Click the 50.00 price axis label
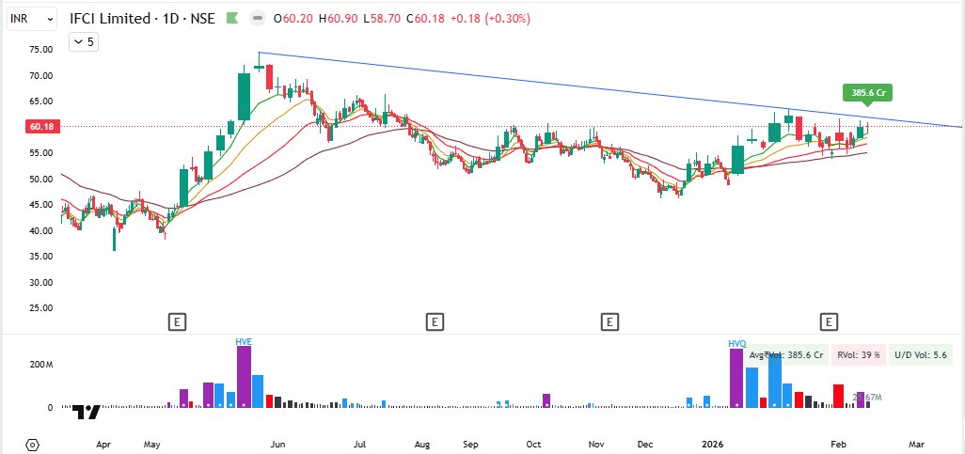 [x=41, y=179]
